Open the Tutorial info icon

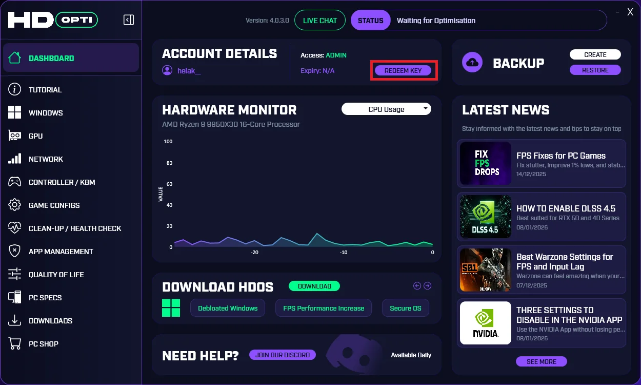[14, 89]
